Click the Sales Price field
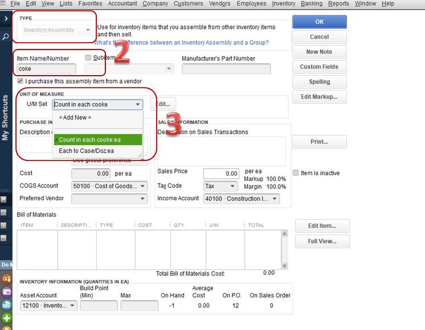425x330 pixels. pos(221,174)
